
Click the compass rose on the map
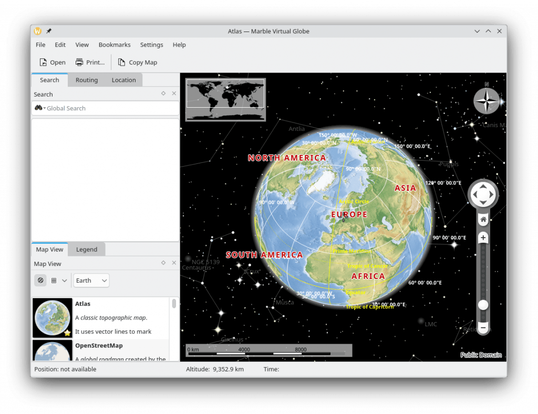tap(486, 100)
